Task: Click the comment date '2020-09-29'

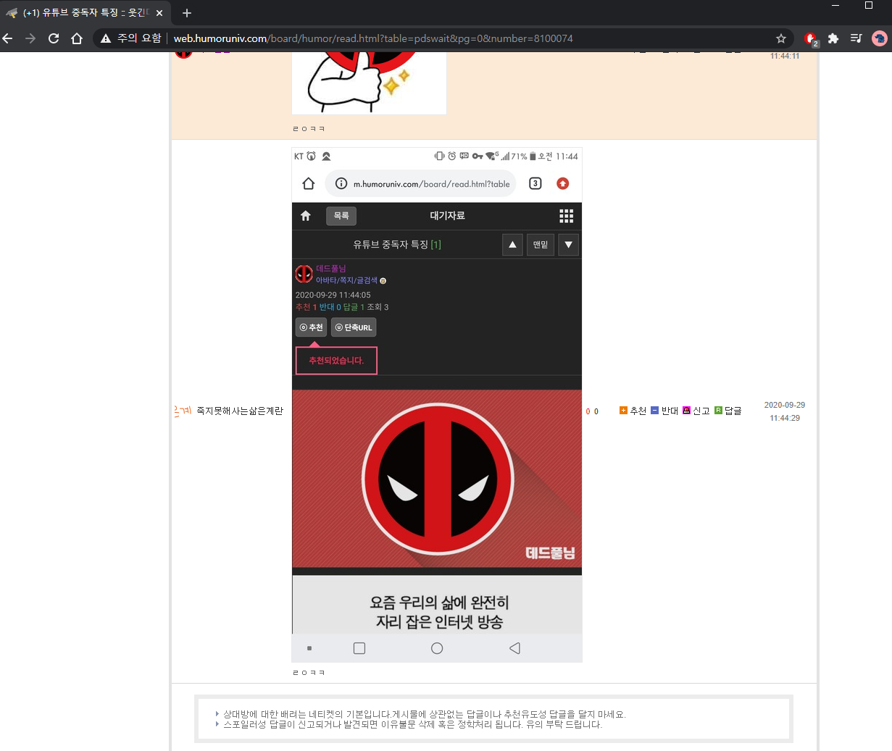Action: (x=785, y=405)
